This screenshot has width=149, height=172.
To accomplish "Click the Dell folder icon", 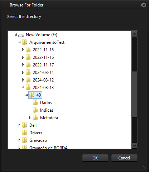I will point(25,125).
